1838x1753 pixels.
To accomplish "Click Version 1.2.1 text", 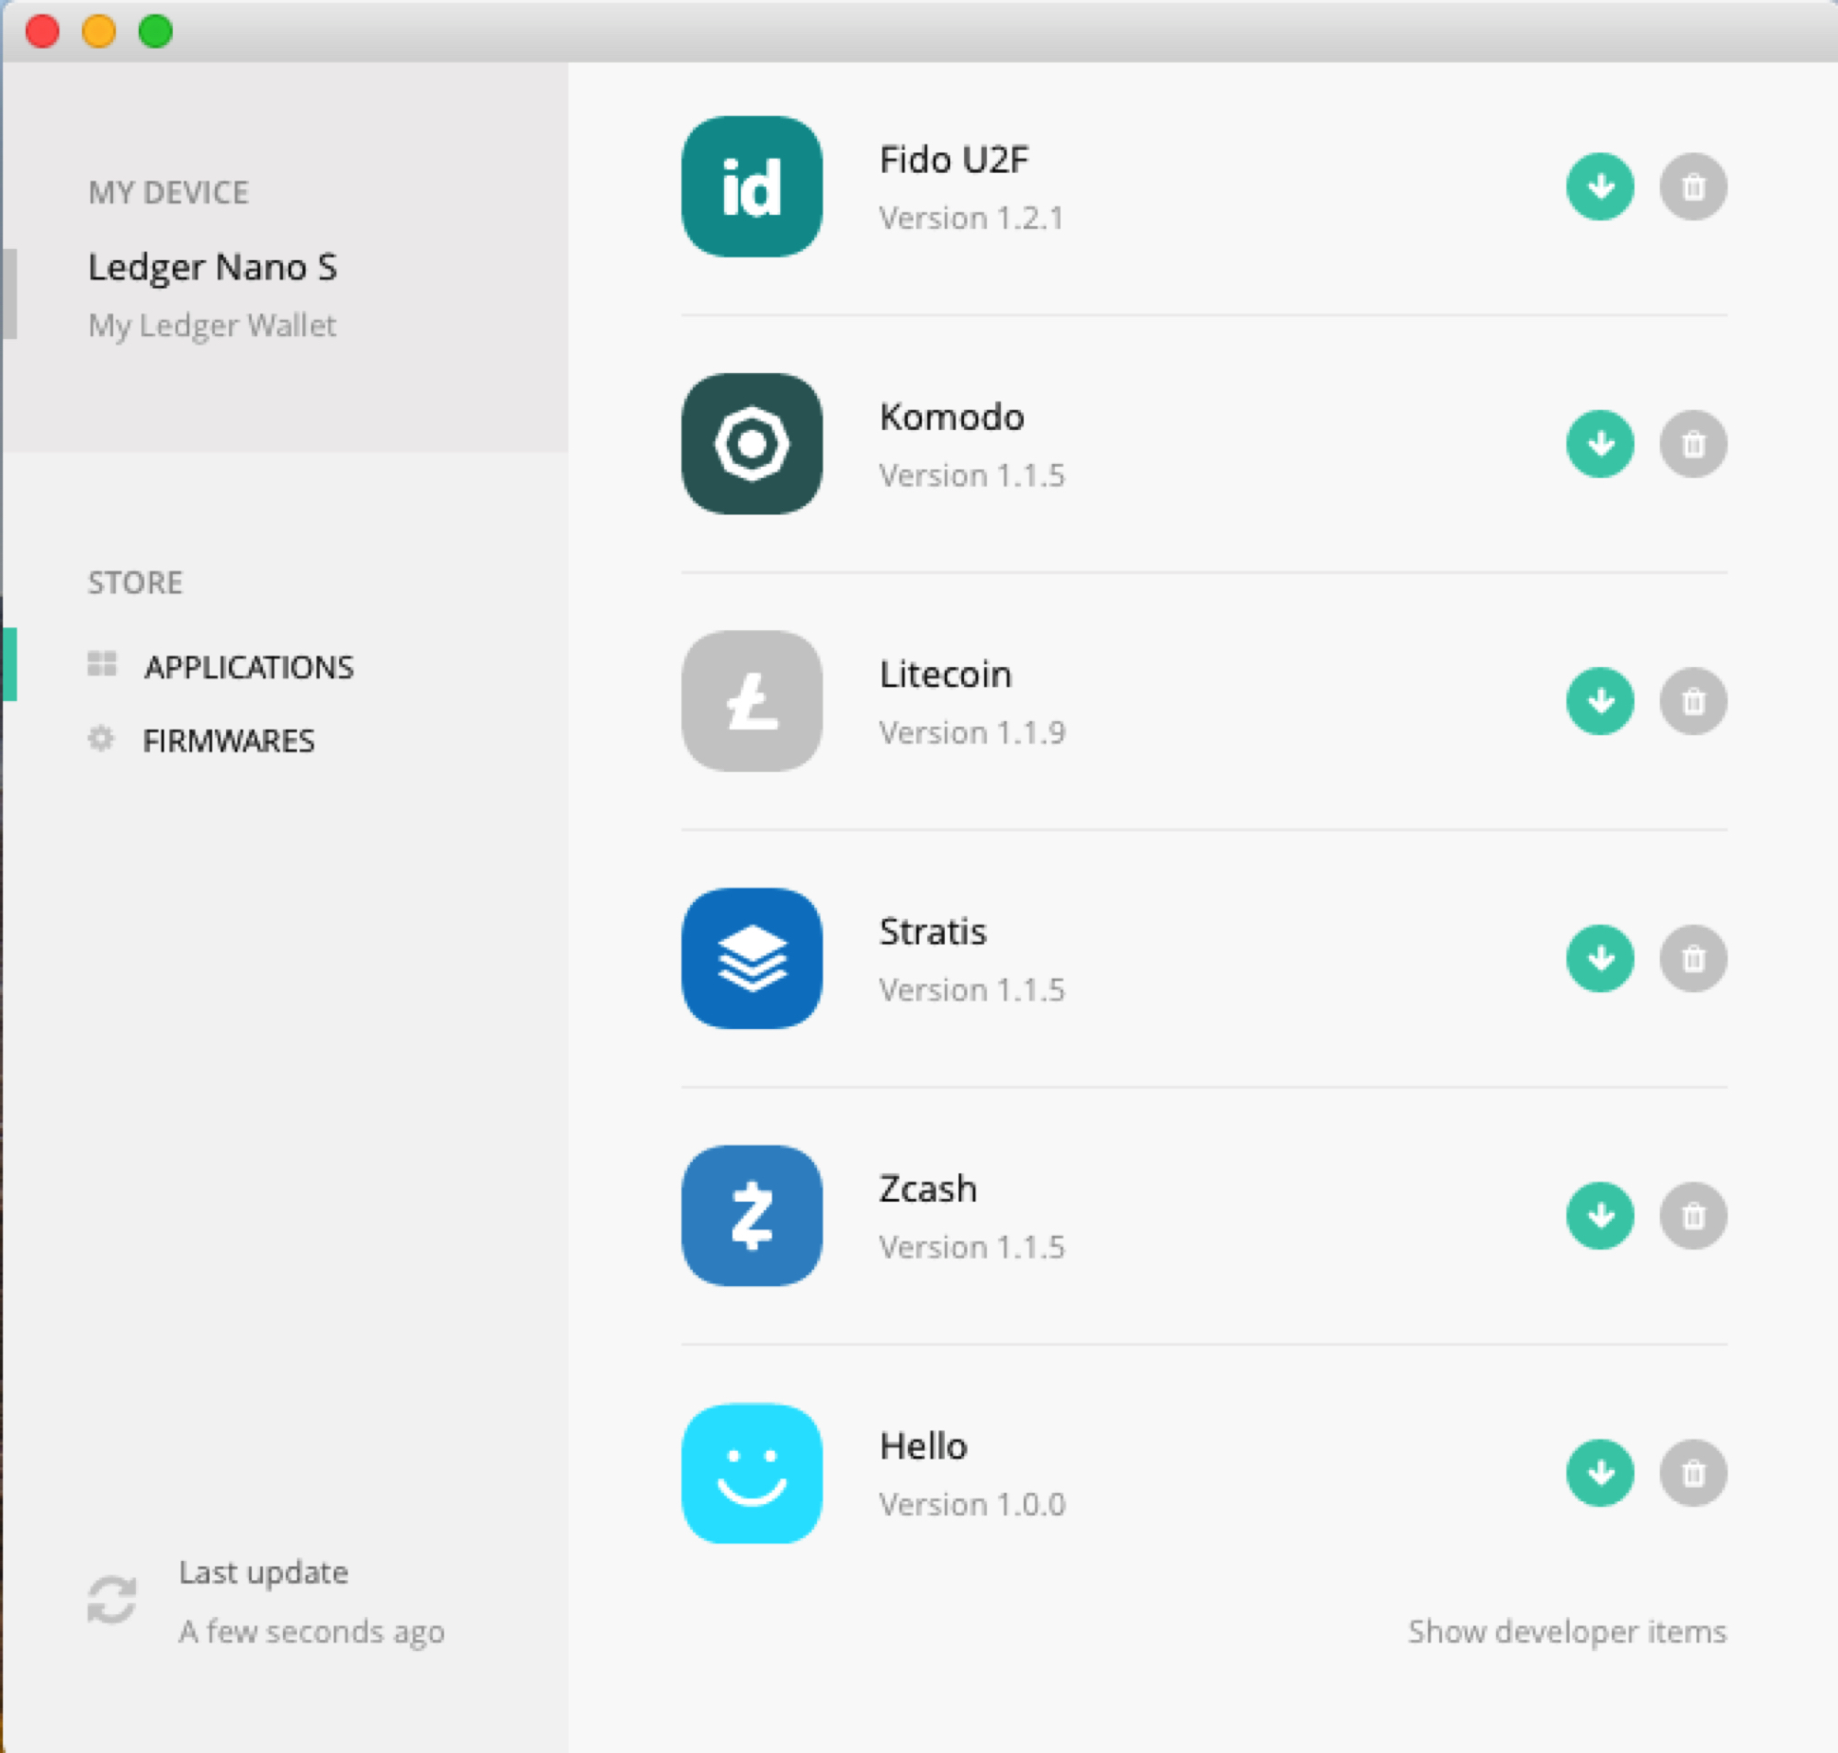I will click(971, 218).
